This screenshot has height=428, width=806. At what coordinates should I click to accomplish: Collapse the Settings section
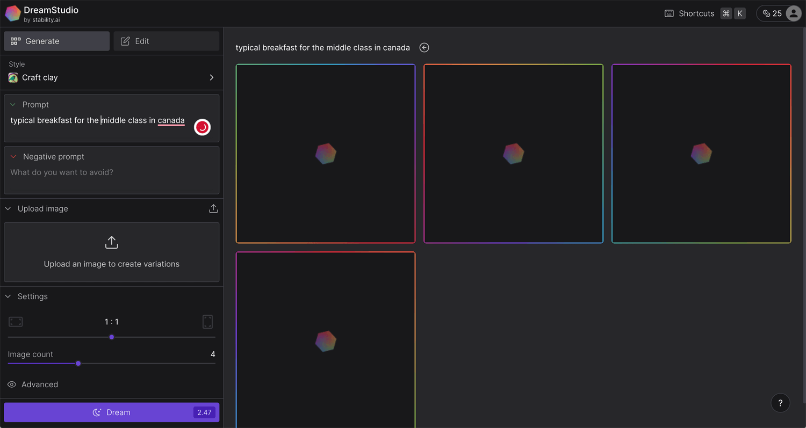click(x=8, y=296)
